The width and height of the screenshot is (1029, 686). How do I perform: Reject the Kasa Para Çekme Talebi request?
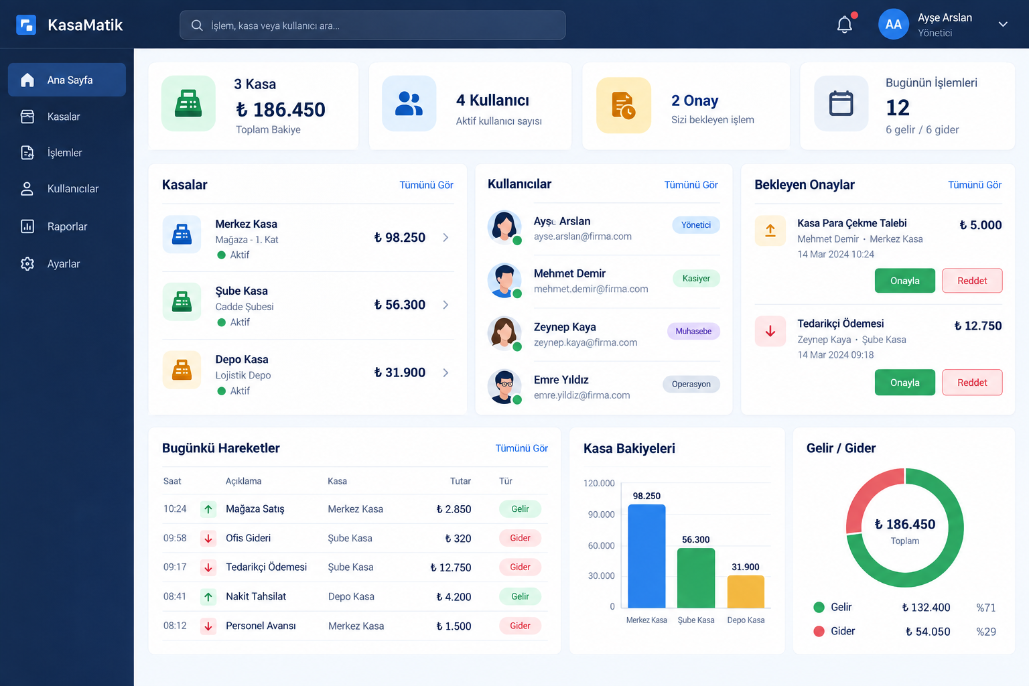pyautogui.click(x=972, y=281)
